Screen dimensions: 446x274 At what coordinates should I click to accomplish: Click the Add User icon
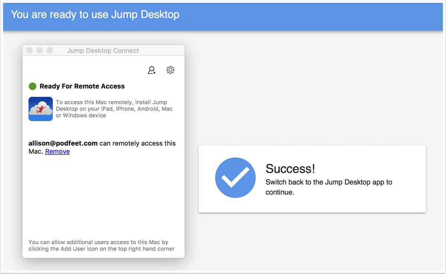(x=152, y=70)
